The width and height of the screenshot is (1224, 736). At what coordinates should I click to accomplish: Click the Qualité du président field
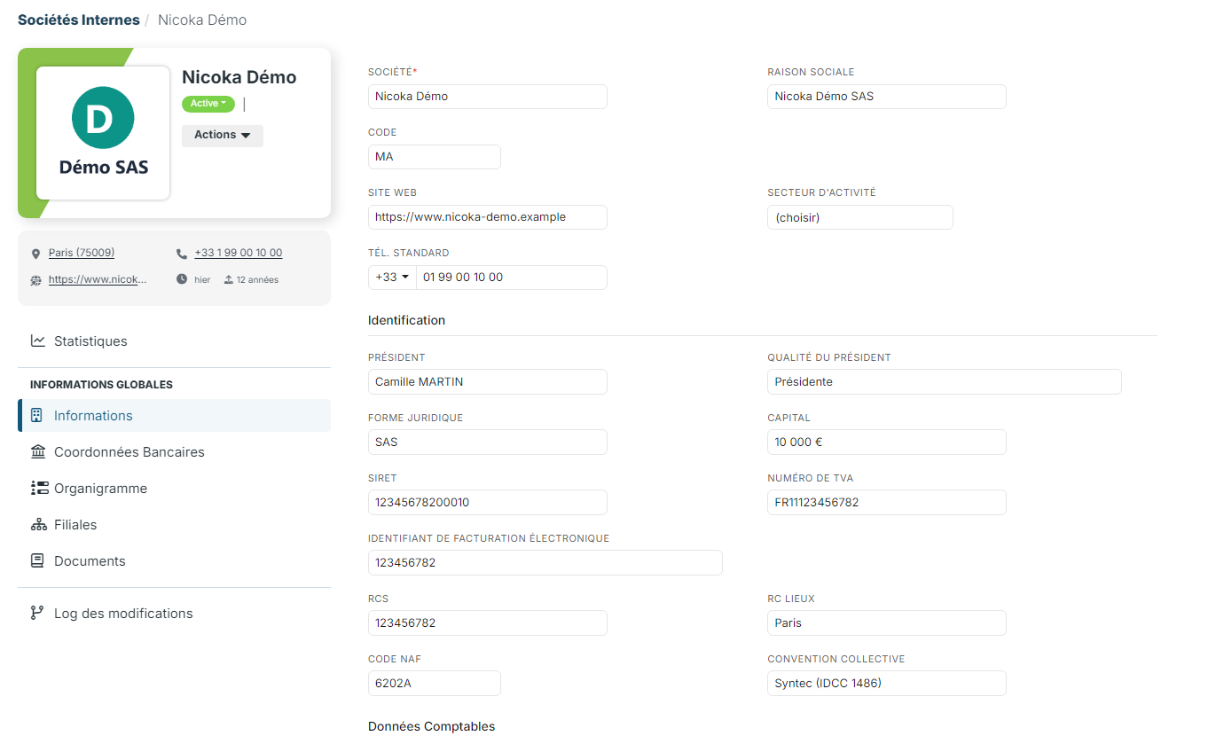click(x=944, y=382)
